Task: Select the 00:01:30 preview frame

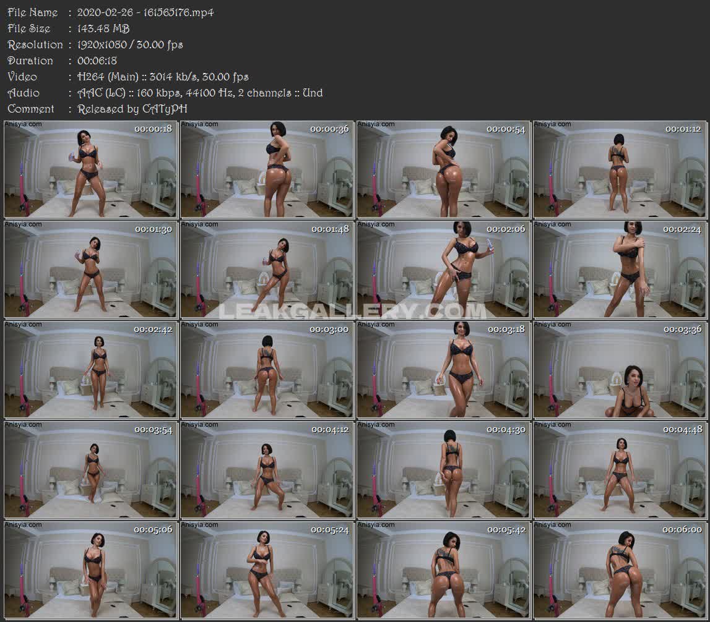Action: 90,269
